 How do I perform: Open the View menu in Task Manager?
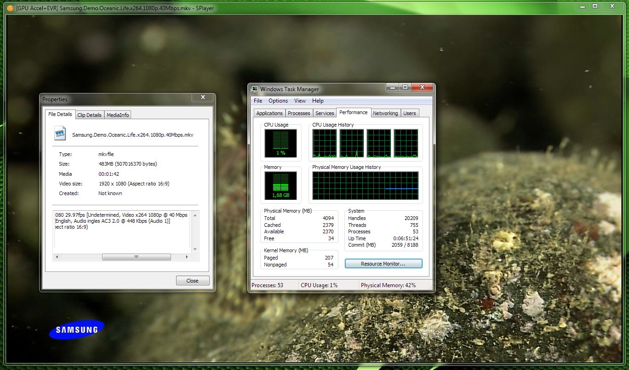coord(300,101)
